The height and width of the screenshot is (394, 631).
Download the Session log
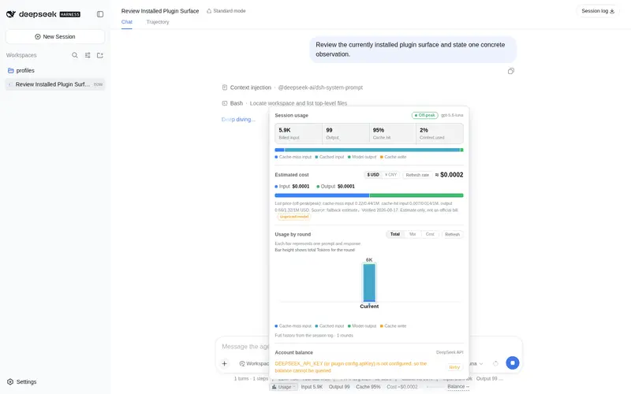598,11
